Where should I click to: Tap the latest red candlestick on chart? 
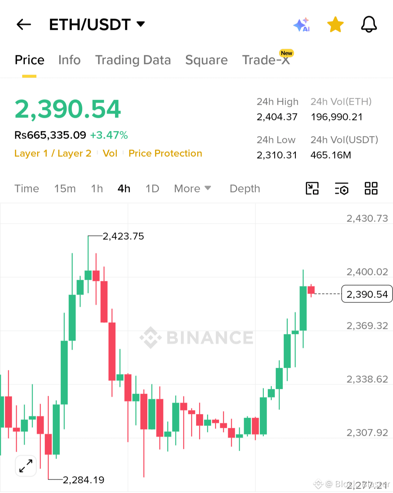click(311, 290)
